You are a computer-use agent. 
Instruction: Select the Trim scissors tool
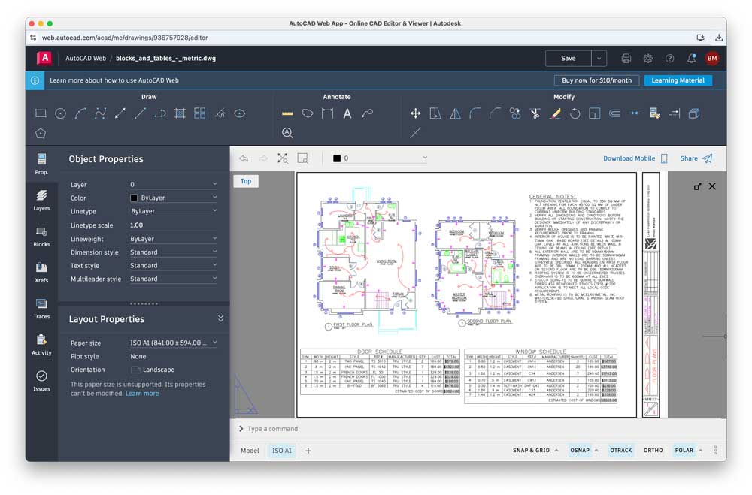point(535,113)
